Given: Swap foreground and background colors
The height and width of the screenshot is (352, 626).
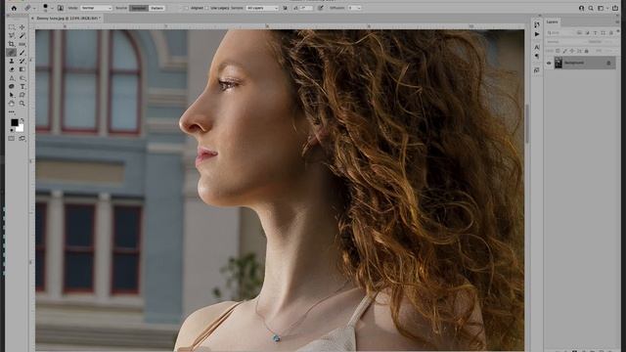Looking at the screenshot, I should [22, 119].
